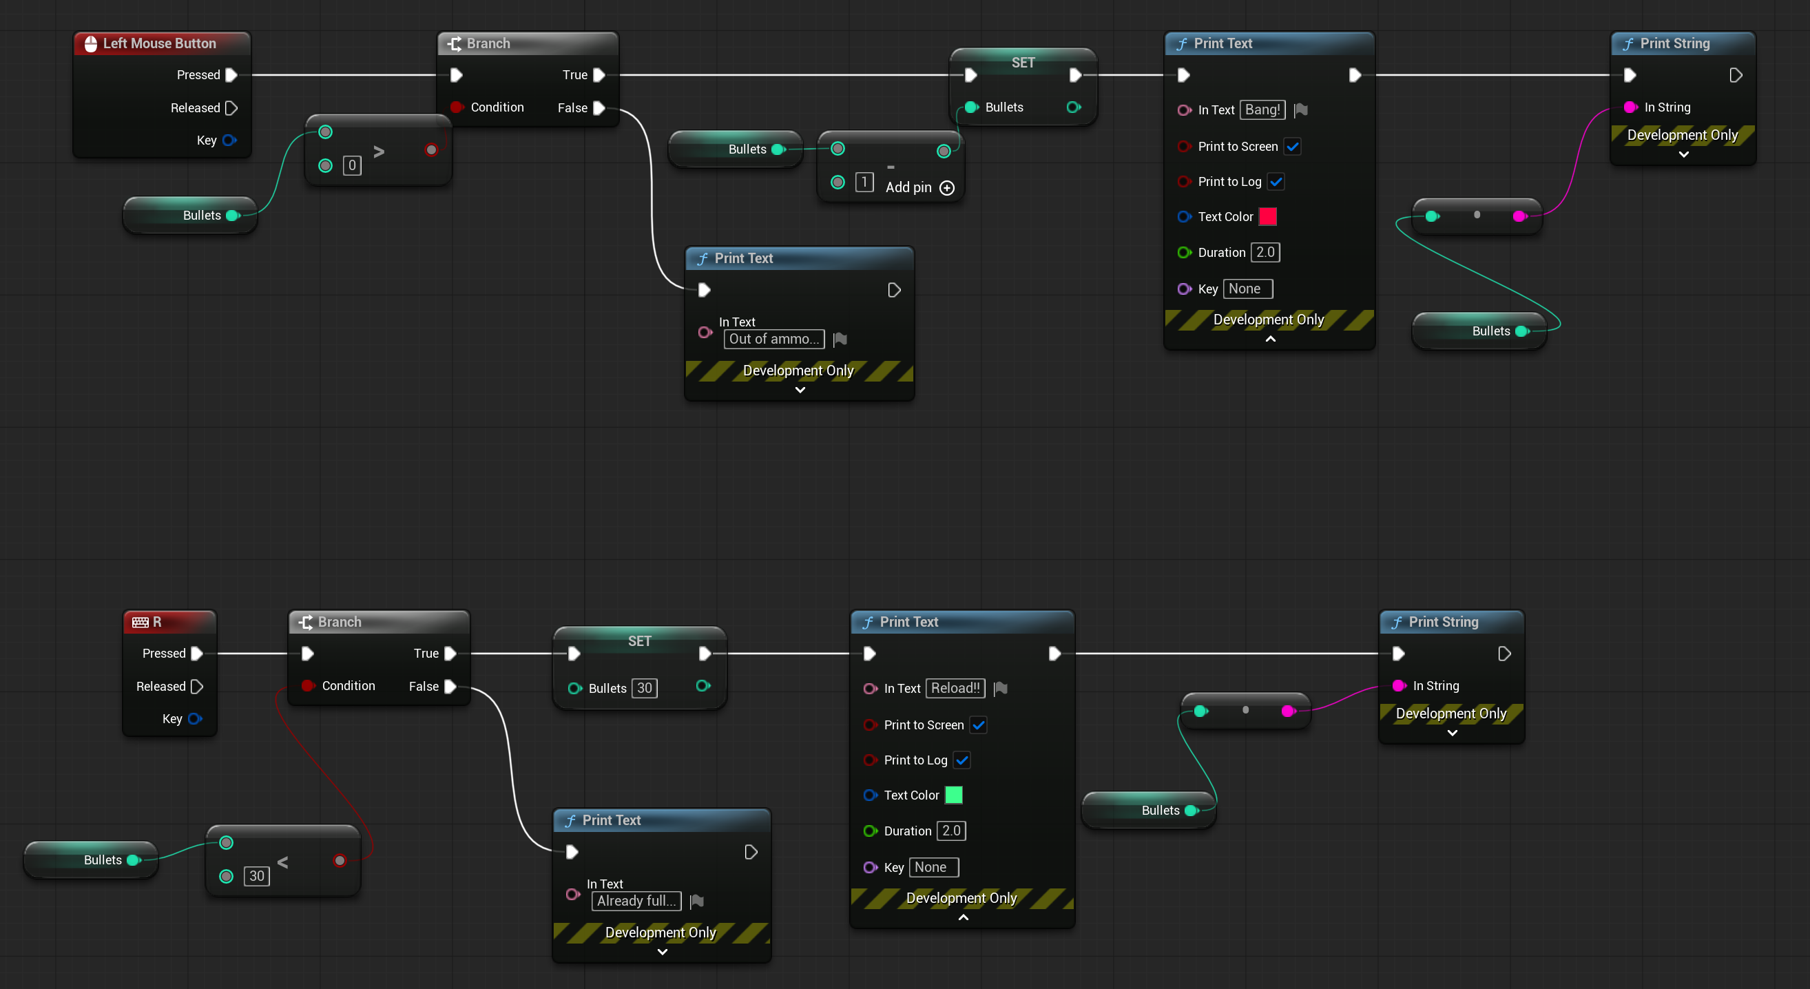This screenshot has width=1810, height=989.
Task: Expand the top Print String node options
Action: (x=1683, y=154)
